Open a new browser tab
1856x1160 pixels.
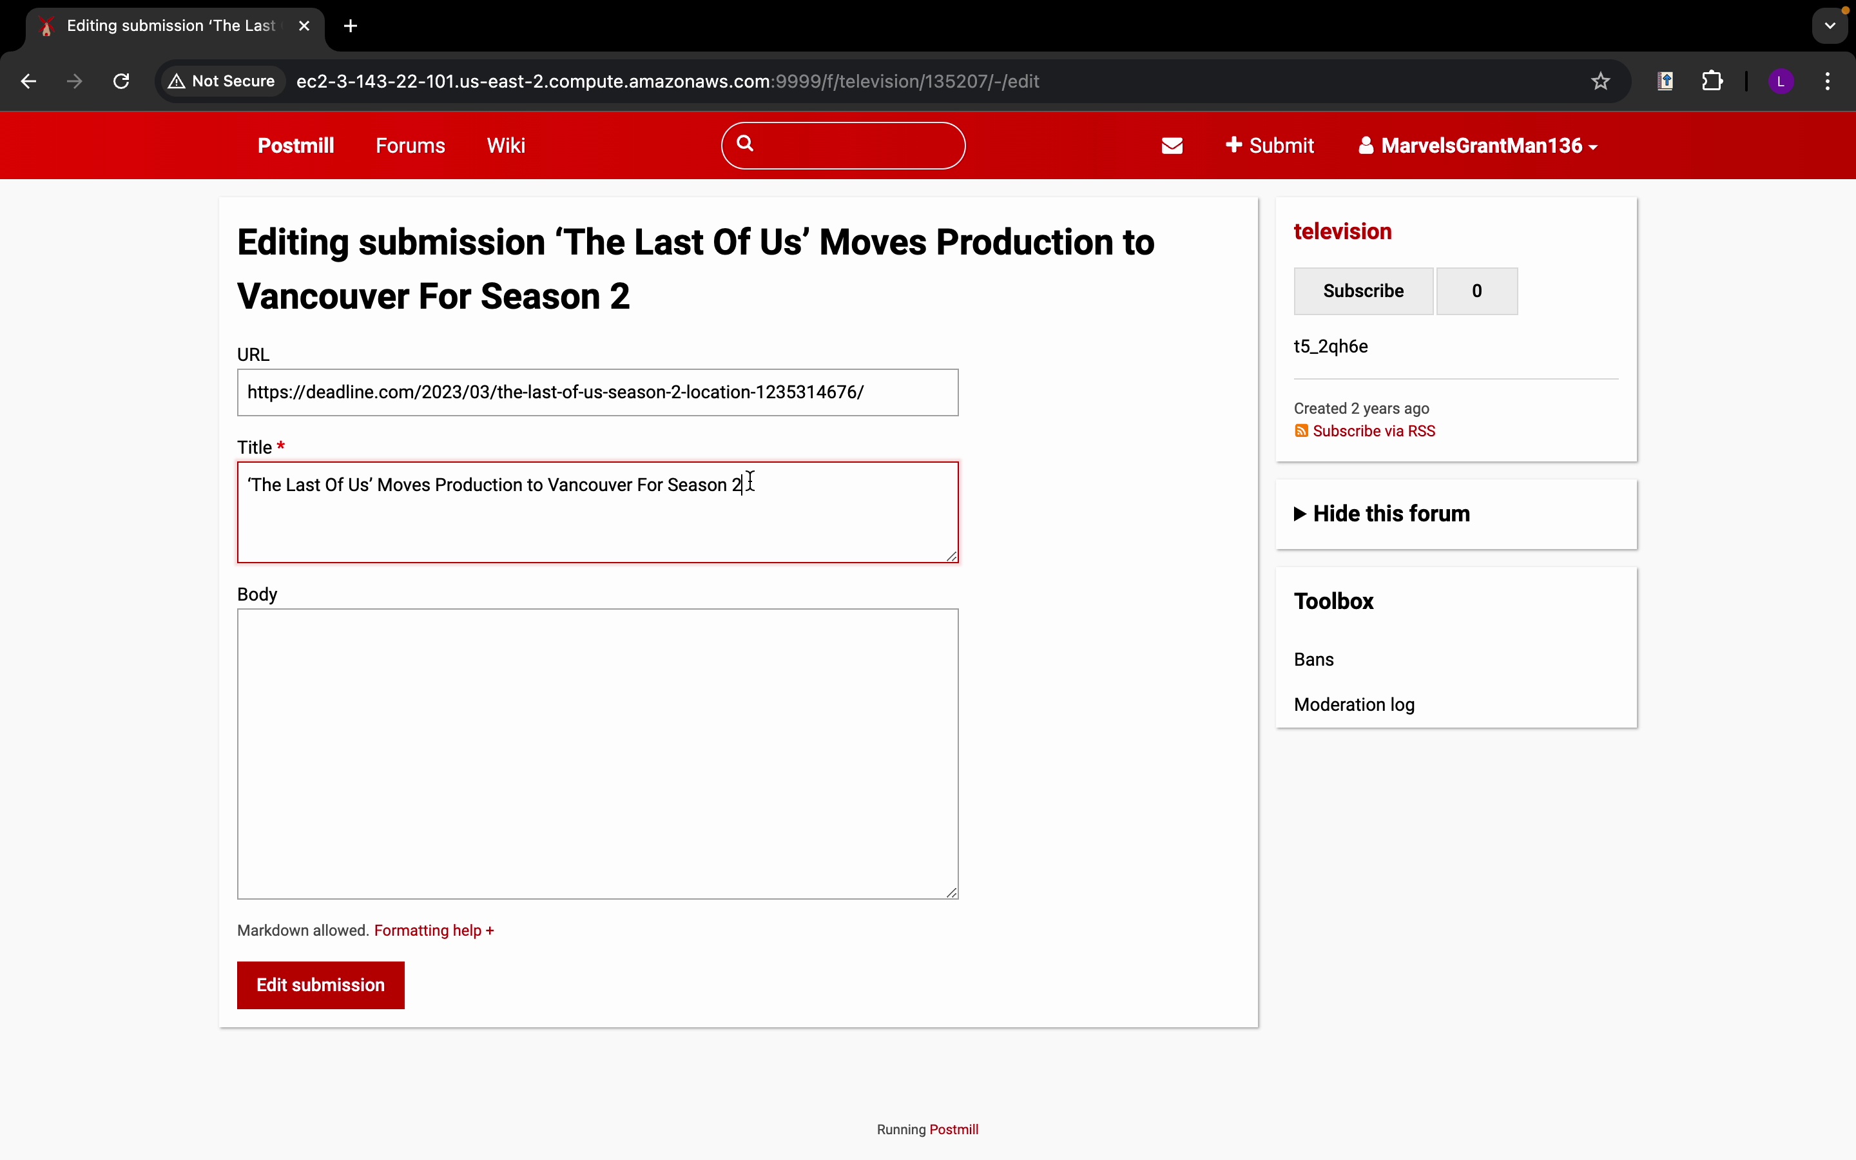[x=351, y=26]
